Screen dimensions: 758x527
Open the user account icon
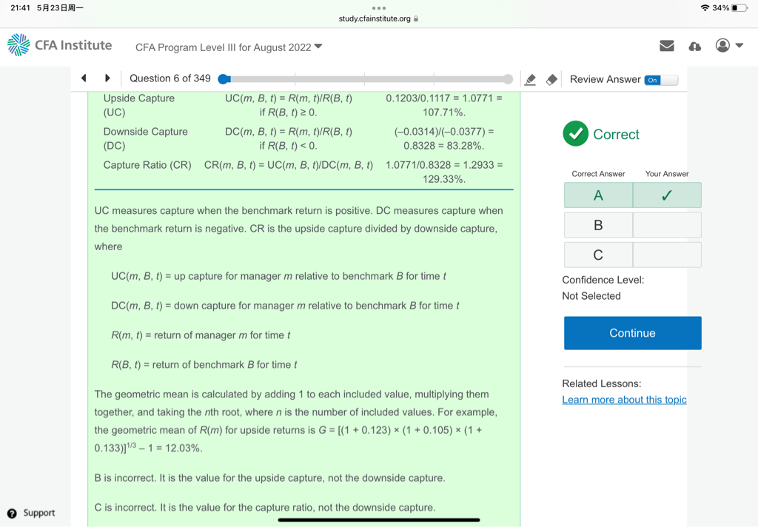pyautogui.click(x=722, y=45)
